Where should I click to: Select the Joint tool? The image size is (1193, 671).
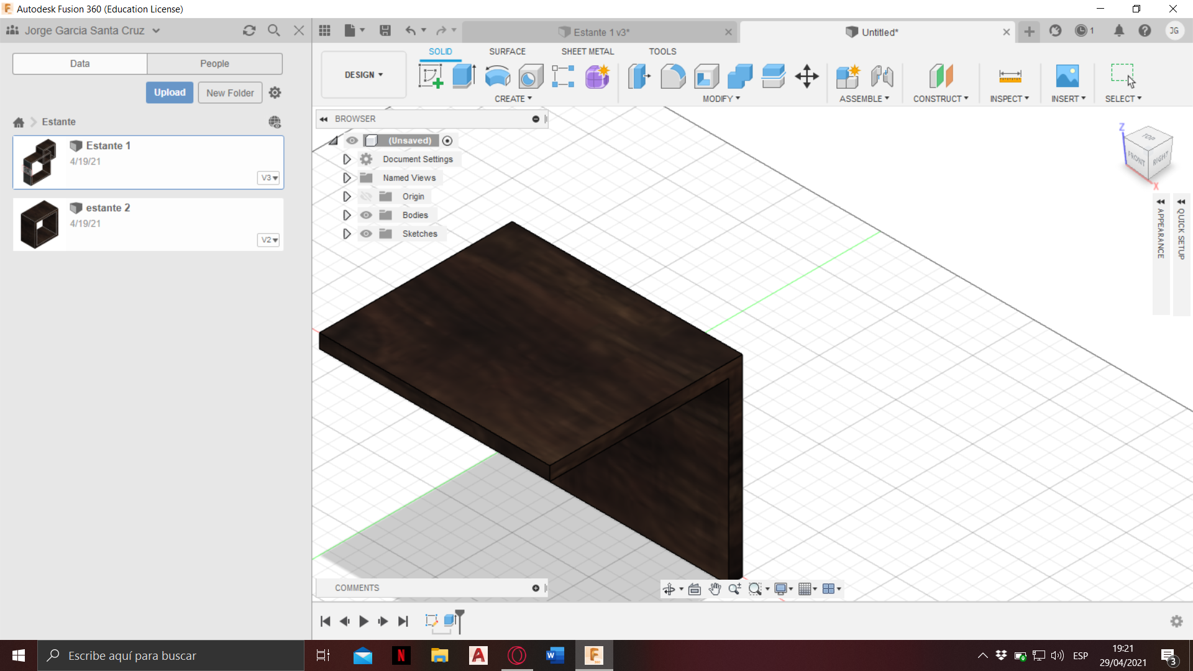(x=882, y=76)
